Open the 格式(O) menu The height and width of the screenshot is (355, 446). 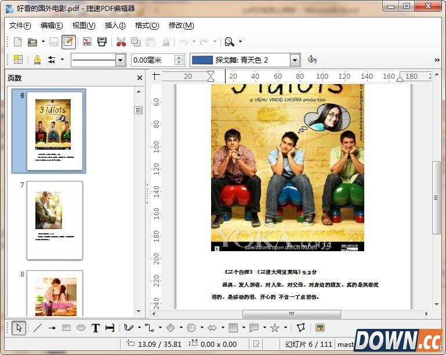(x=147, y=26)
